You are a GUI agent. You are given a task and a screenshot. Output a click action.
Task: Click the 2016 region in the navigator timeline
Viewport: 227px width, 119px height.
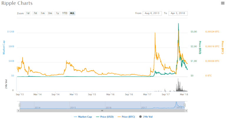tap(123, 105)
